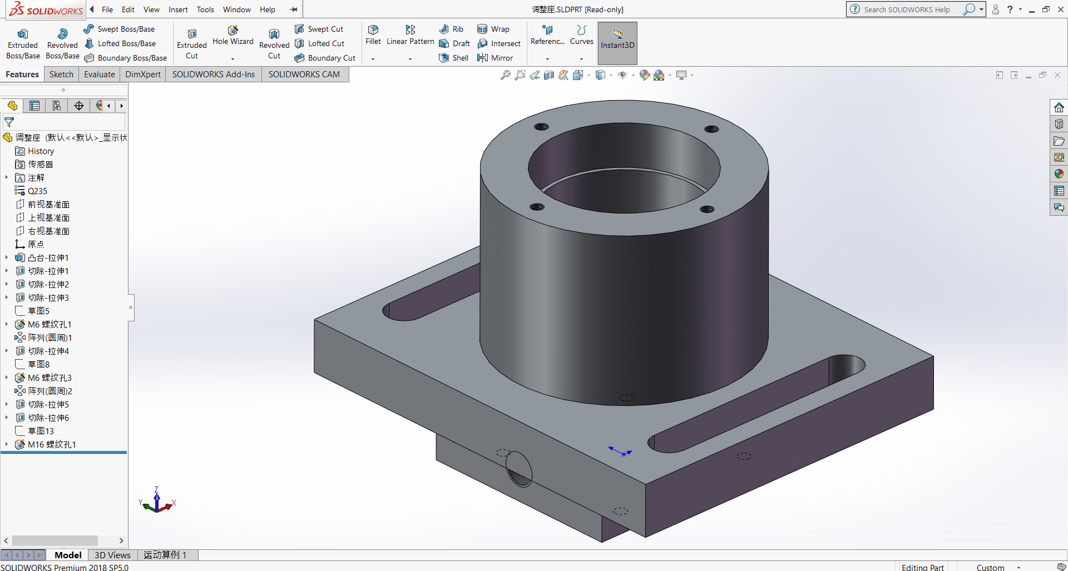The width and height of the screenshot is (1068, 571).
Task: Select the Extruded Boss/Base tool
Action: pos(23,44)
